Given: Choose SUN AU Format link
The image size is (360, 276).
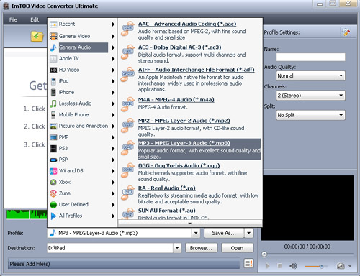Looking at the screenshot, I should [x=167, y=211].
